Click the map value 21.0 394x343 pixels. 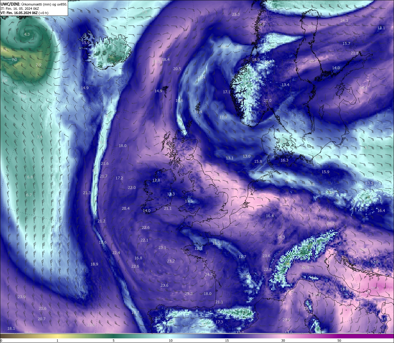coord(267,101)
